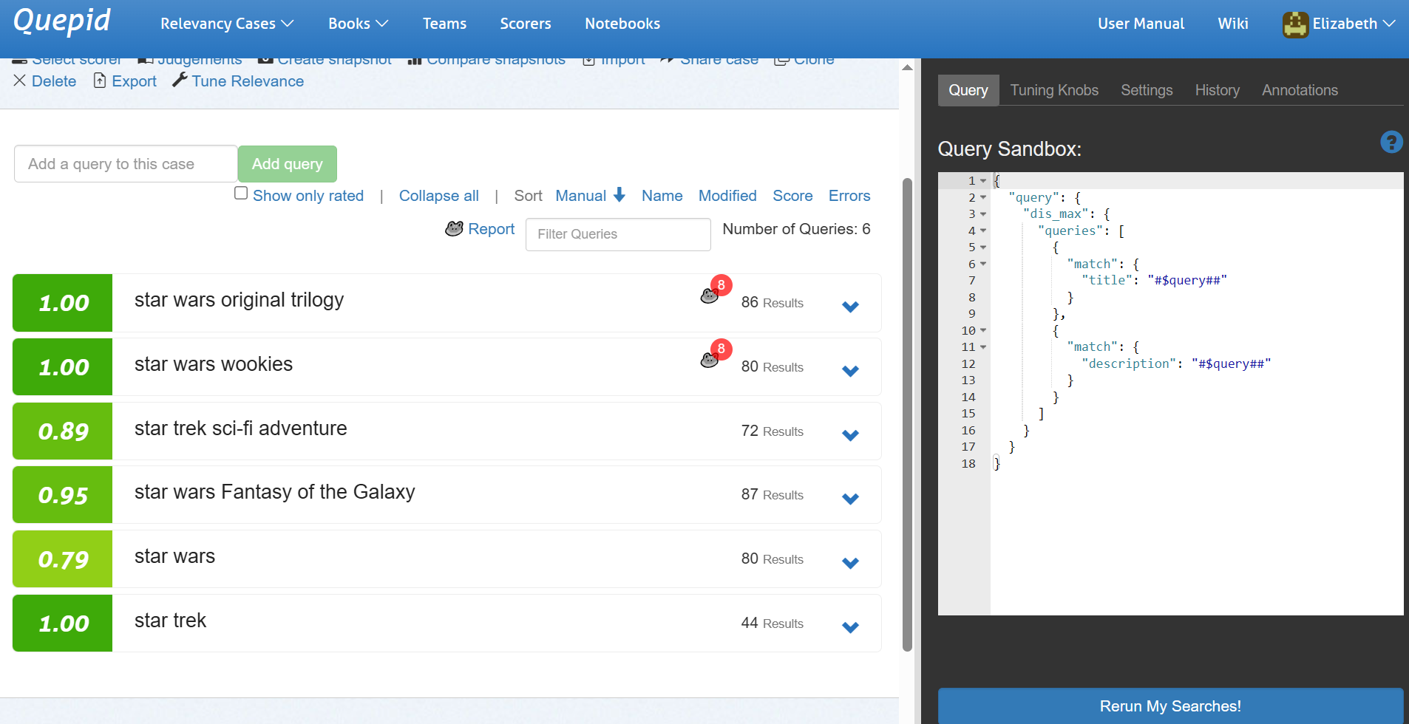
Task: Expand the star wars query with 80 results
Action: tap(850, 563)
